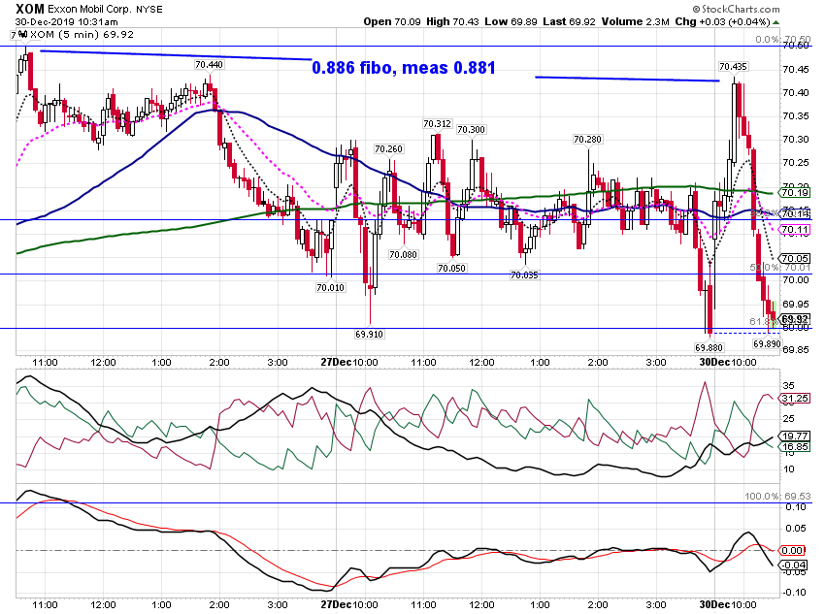Viewport: 825px width, 614px height.
Task: Click the 30-Dec-2019 10:31am timestamp
Action: click(x=66, y=22)
